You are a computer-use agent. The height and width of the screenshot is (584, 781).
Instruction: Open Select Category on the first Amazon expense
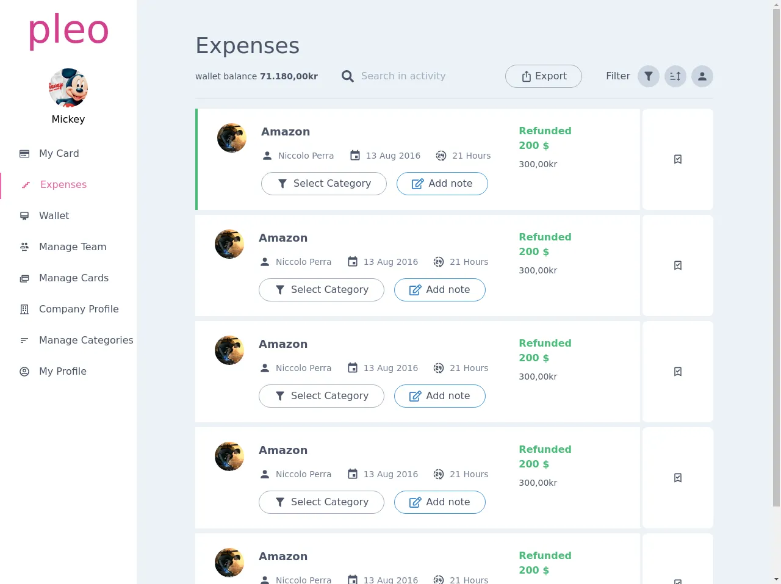(324, 184)
